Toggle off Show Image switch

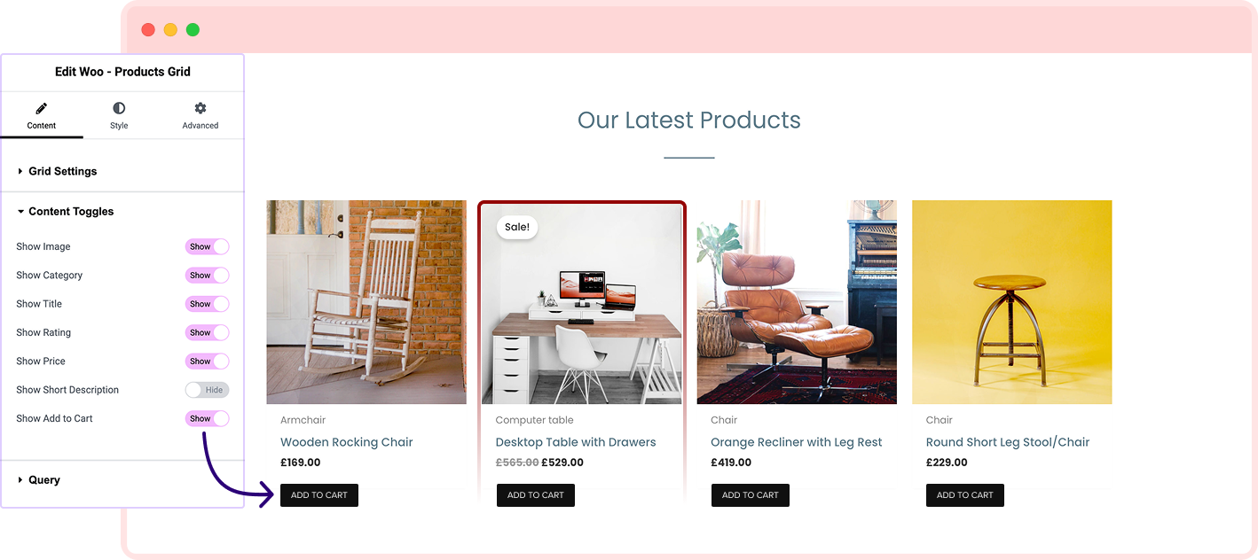pyautogui.click(x=207, y=246)
